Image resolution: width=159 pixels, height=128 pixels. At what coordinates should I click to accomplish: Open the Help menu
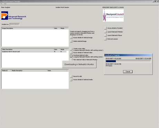pyautogui.click(x=5, y=4)
